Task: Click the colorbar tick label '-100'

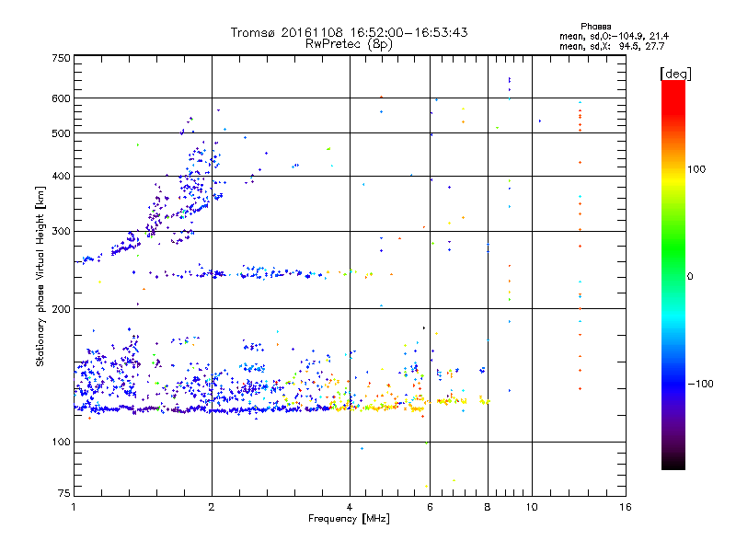Action: point(700,384)
